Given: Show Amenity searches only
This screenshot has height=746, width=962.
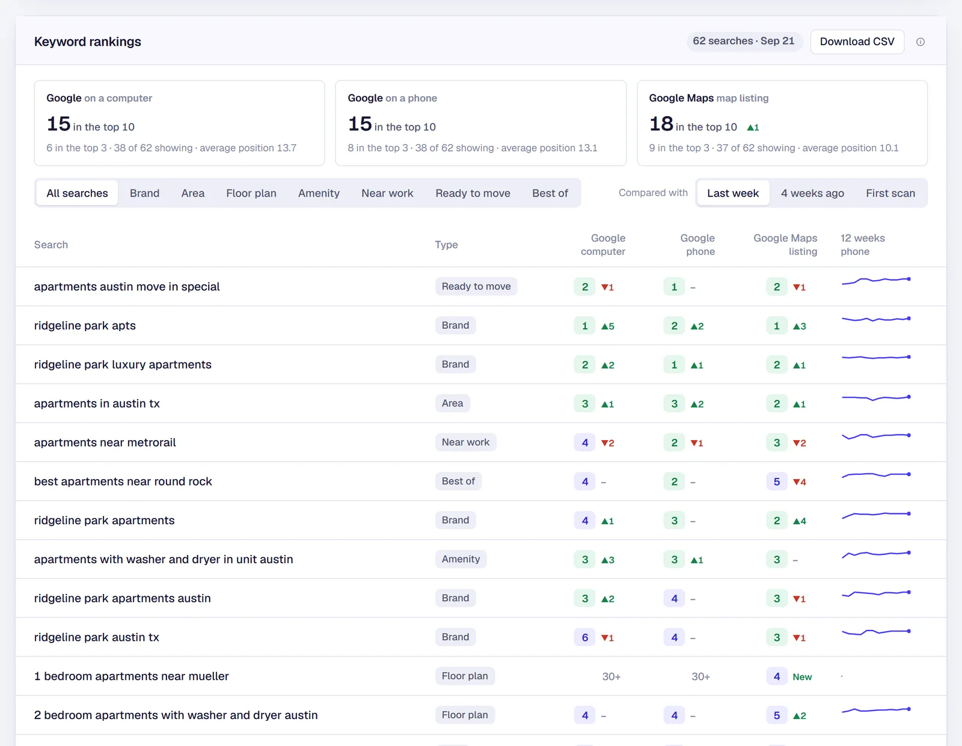Looking at the screenshot, I should tap(319, 193).
